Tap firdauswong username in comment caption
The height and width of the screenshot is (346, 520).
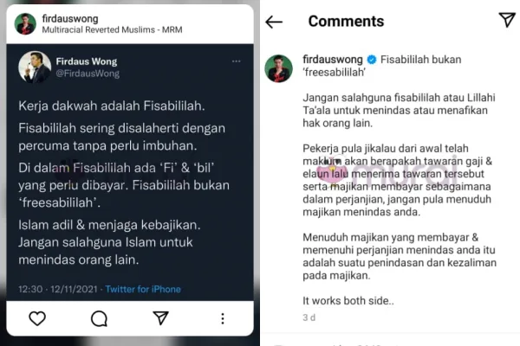coord(333,60)
